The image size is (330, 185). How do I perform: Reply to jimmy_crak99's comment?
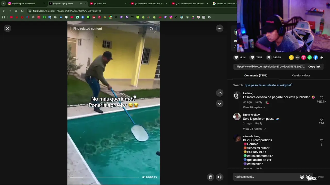tap(259, 124)
